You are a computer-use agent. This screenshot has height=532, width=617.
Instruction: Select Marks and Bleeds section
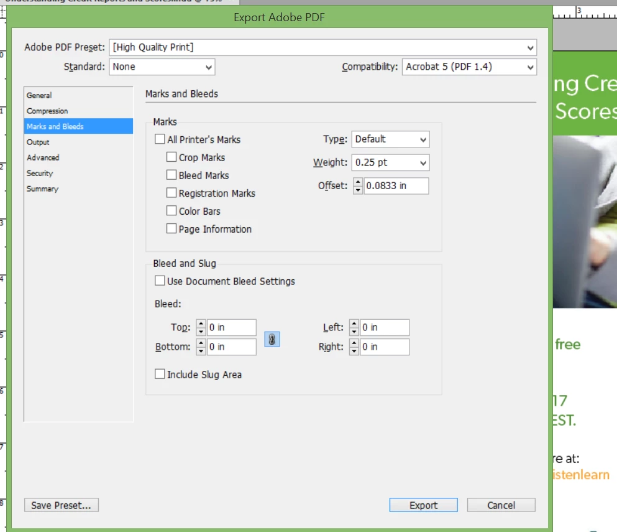click(78, 126)
